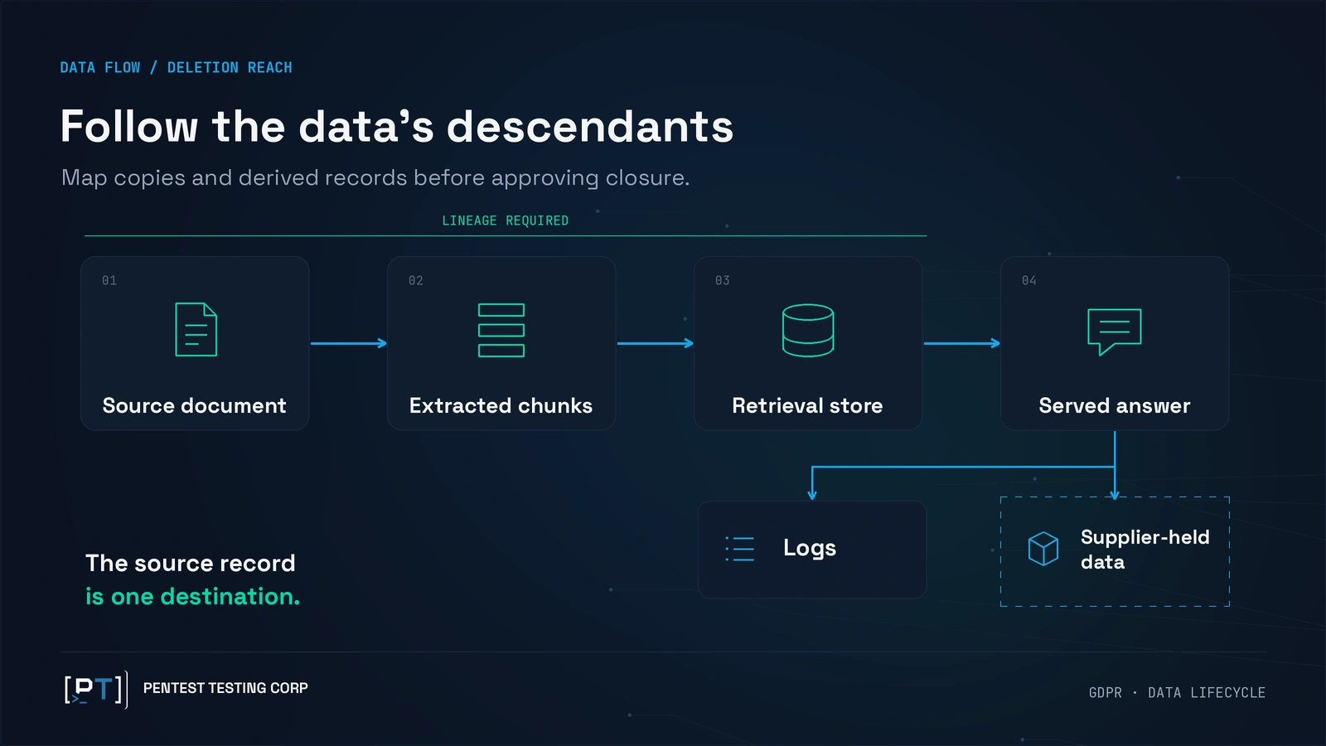
Task: Click the Logs list icon
Action: pyautogui.click(x=740, y=549)
